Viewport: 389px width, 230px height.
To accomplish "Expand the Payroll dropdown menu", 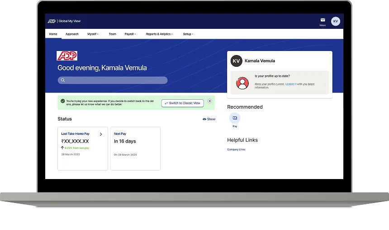I will (129, 34).
